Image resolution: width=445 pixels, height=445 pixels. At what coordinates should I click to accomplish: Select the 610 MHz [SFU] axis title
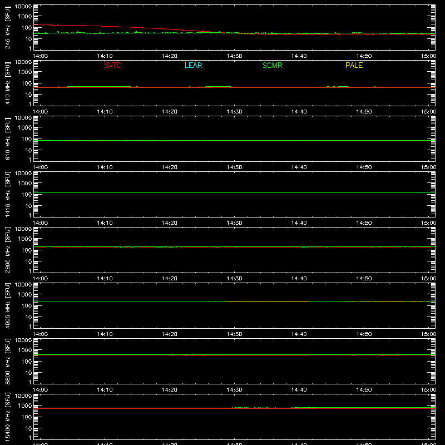click(8, 139)
